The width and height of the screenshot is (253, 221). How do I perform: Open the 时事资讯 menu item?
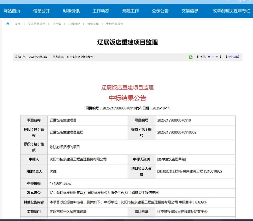[71, 11]
